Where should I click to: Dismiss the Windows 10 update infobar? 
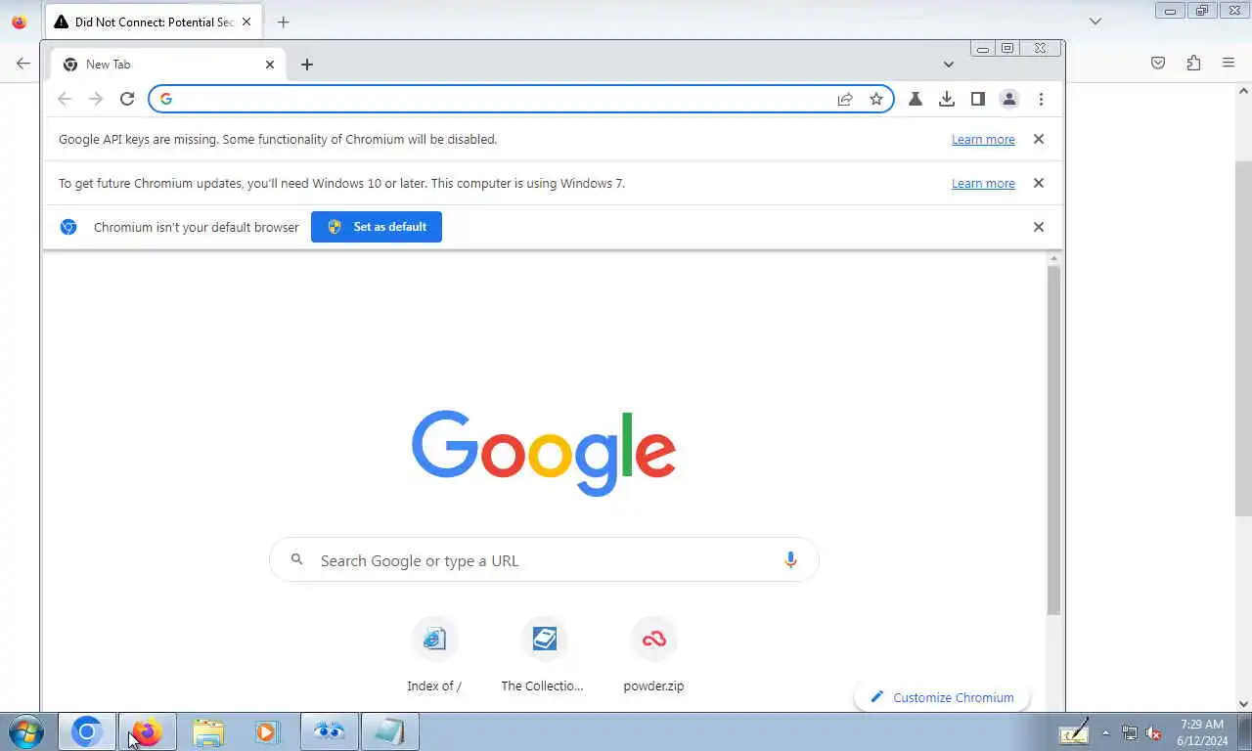[1039, 183]
